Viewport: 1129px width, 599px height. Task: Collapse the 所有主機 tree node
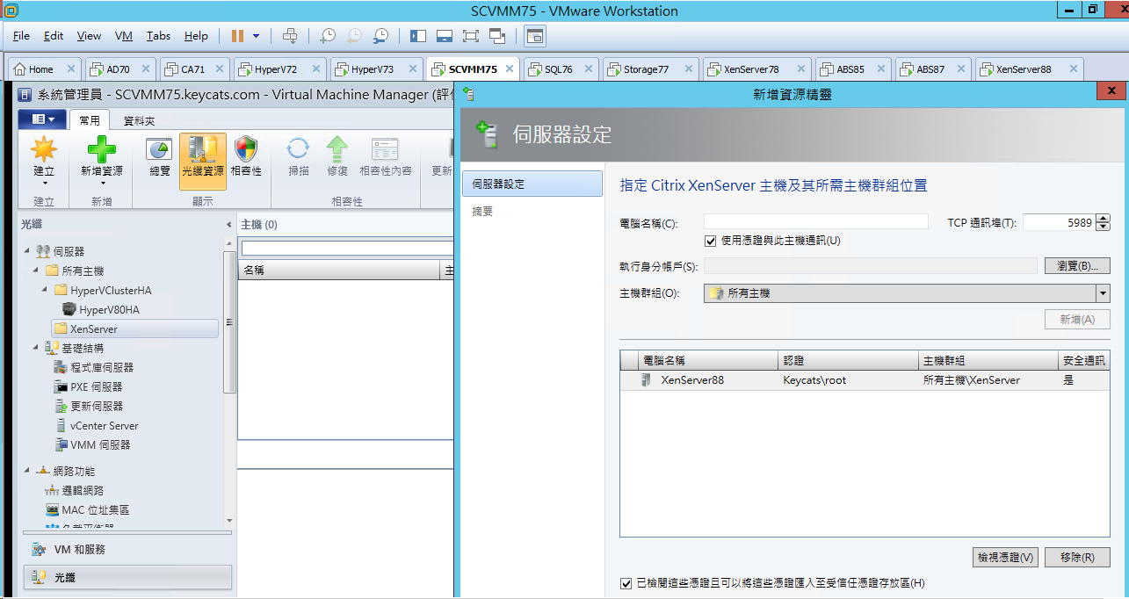point(36,271)
